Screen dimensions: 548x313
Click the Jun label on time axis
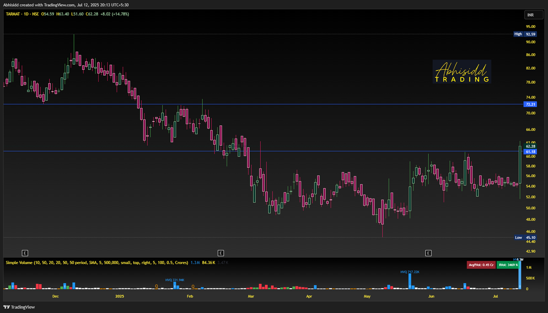pyautogui.click(x=431, y=297)
